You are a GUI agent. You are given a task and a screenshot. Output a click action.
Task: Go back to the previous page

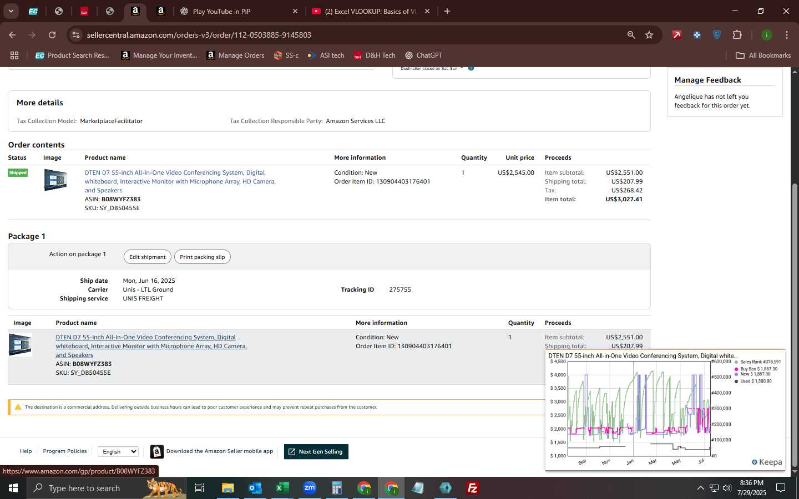[12, 35]
